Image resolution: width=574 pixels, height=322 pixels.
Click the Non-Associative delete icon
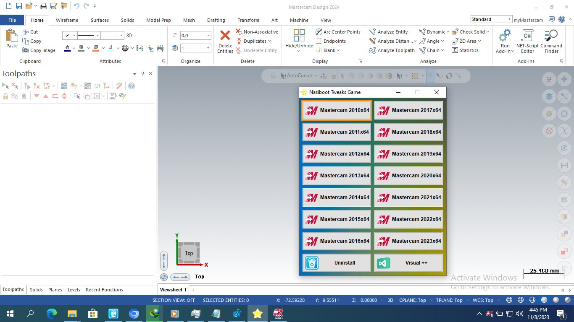[239, 32]
